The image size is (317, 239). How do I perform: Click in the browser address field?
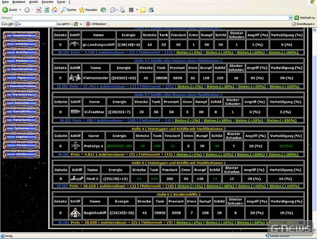pos(151,17)
